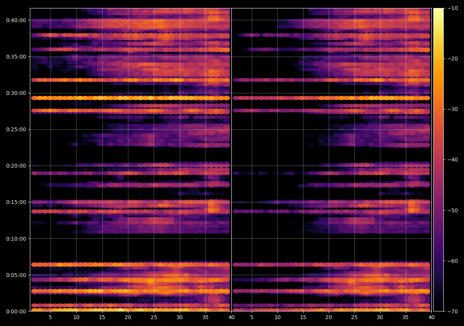
Task: Click the 0:10:00 y-axis time label
Action: [16, 238]
